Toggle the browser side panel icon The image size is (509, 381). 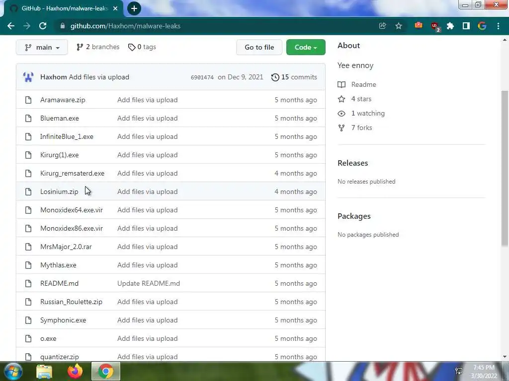pos(466,26)
